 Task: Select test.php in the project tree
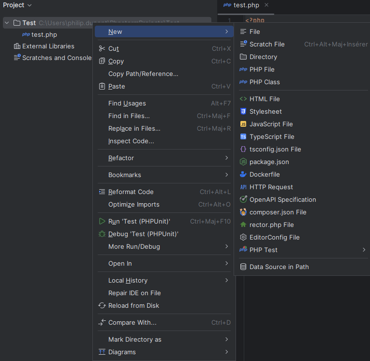coord(44,34)
